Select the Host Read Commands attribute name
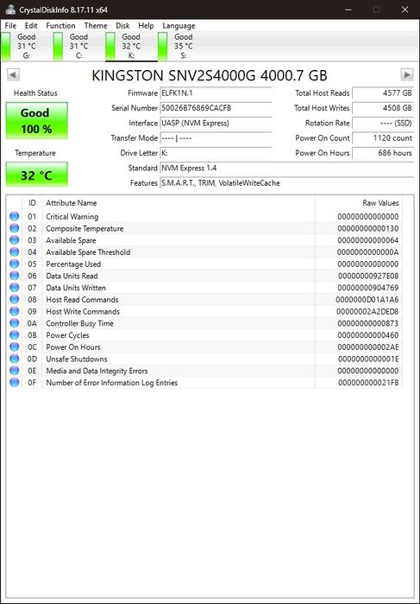 click(82, 299)
